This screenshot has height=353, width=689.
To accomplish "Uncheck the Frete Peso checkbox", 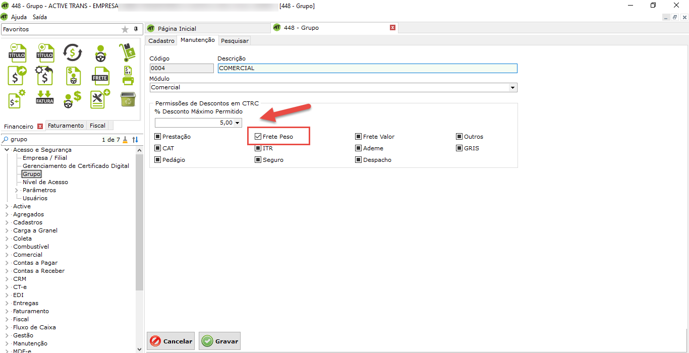I will (x=258, y=137).
